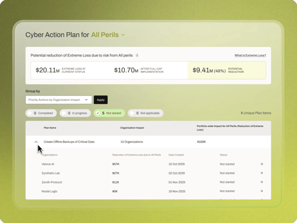Open the What is Extreme Loss link
The height and width of the screenshot is (223, 297).
[x=250, y=55]
